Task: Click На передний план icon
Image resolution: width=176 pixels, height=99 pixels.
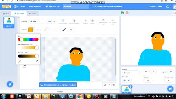Action: tap(103, 21)
